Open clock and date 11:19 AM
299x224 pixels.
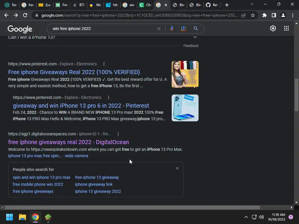[x=277, y=217]
